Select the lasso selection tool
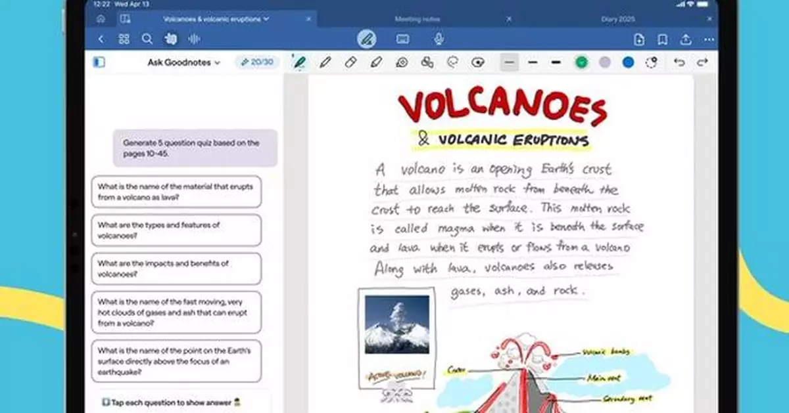Screen dimensions: 789x413 452,62
